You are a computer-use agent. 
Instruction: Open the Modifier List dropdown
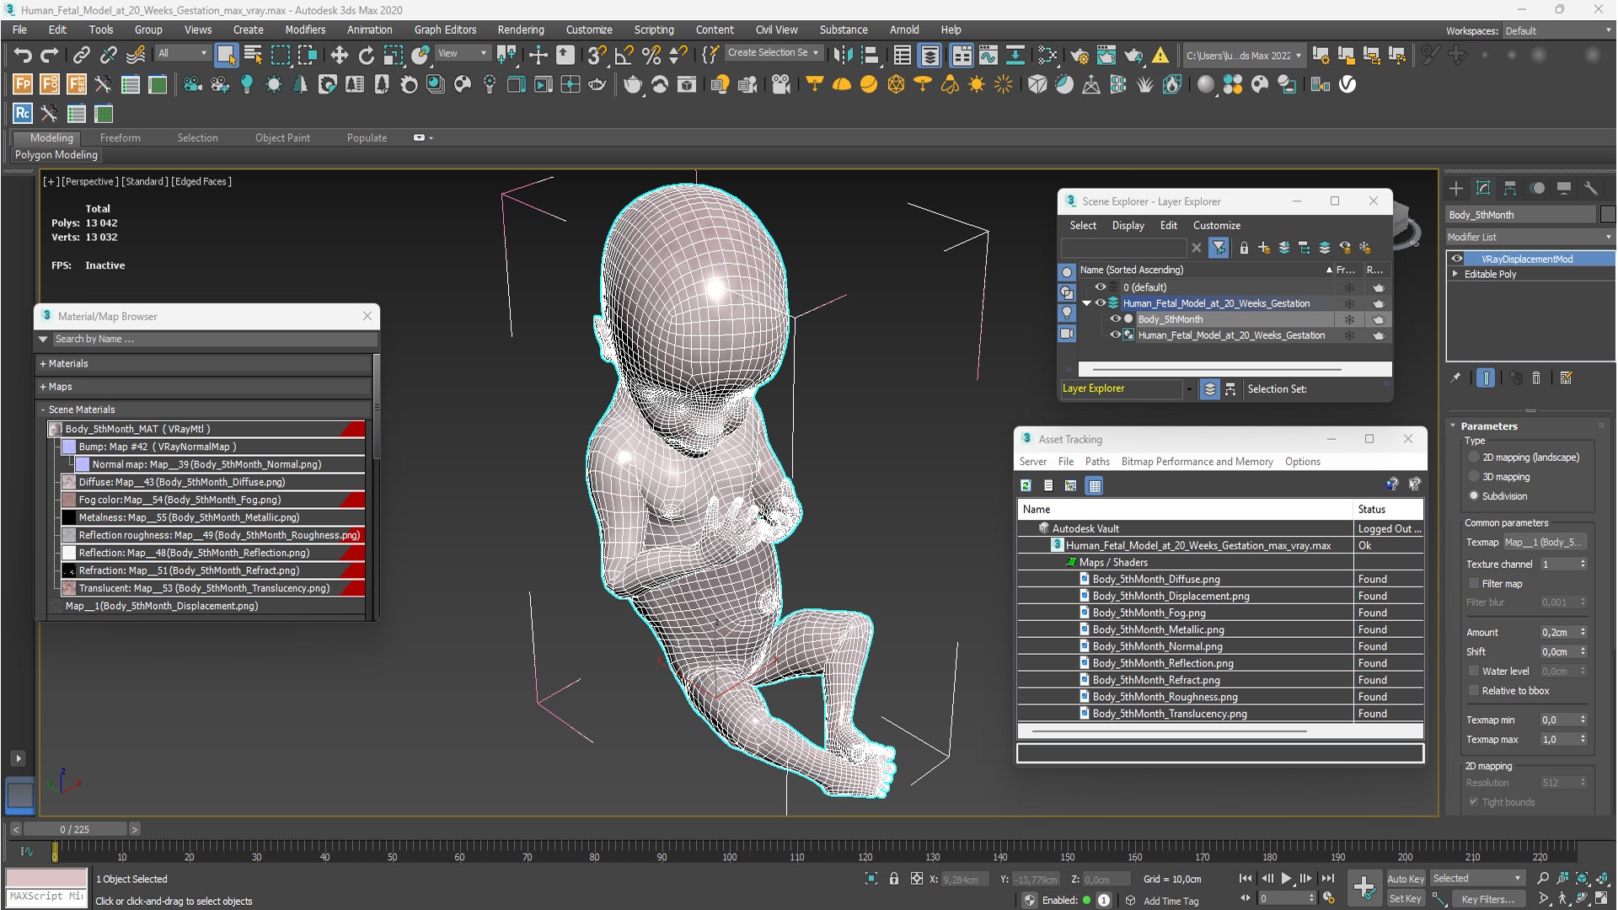tap(1530, 238)
